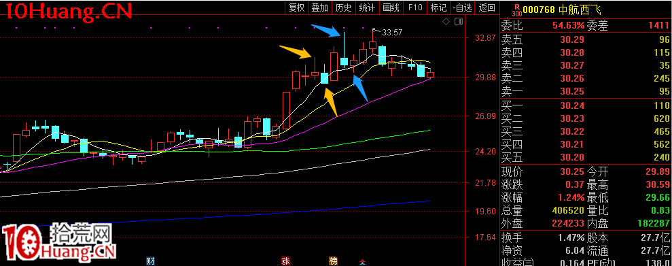Click the diamond icon above the chart
The height and width of the screenshot is (266, 672).
tap(446, 21)
